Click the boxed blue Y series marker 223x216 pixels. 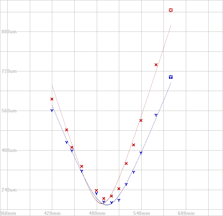(x=171, y=77)
